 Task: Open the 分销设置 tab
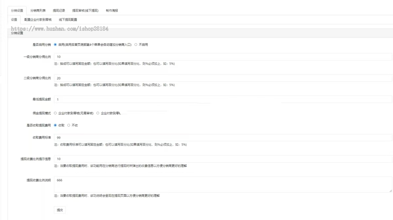point(17,10)
